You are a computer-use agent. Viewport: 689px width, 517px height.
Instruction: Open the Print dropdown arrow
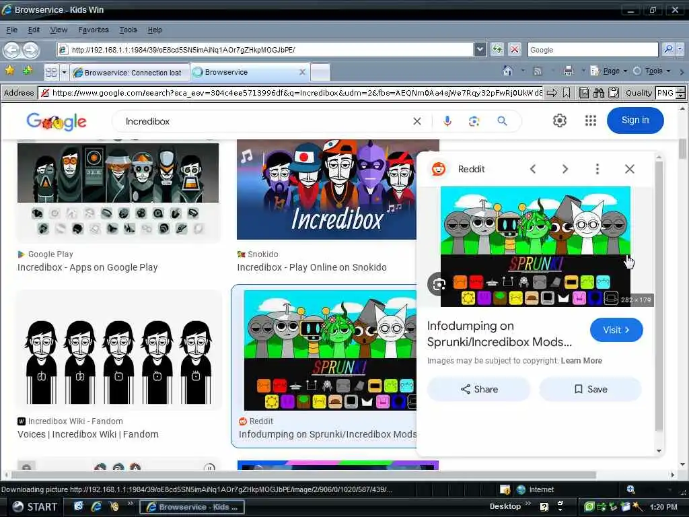coord(583,71)
